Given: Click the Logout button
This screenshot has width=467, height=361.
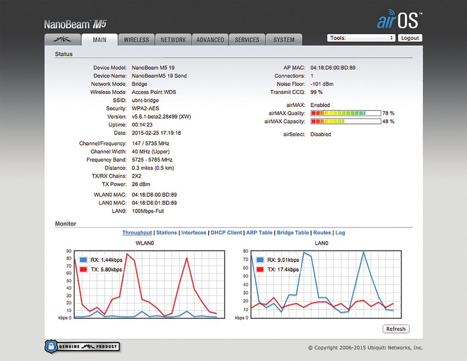Looking at the screenshot, I should (410, 38).
